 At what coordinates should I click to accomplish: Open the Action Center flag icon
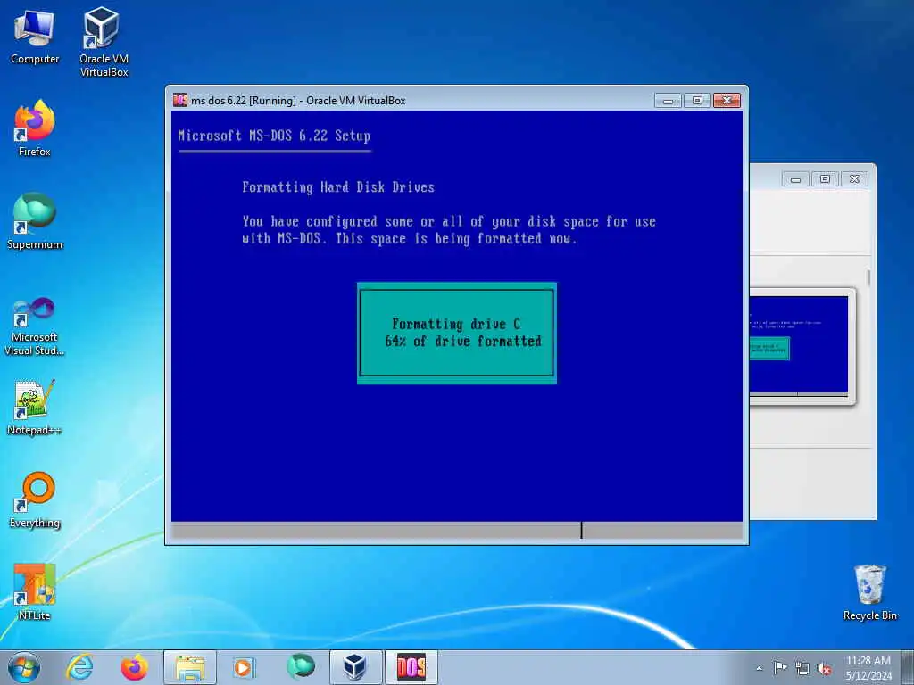(780, 667)
